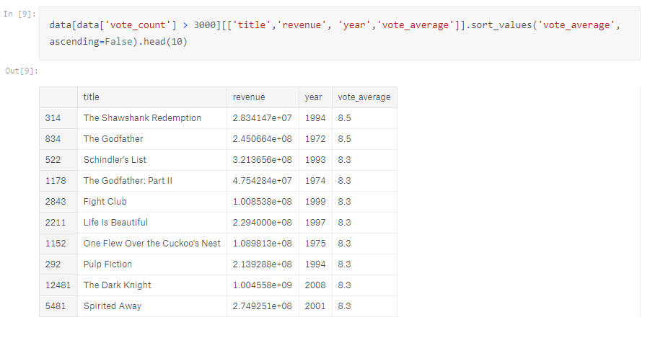Click revenue value 2.450664e+08
Screen dimensions: 650x343
coord(262,139)
